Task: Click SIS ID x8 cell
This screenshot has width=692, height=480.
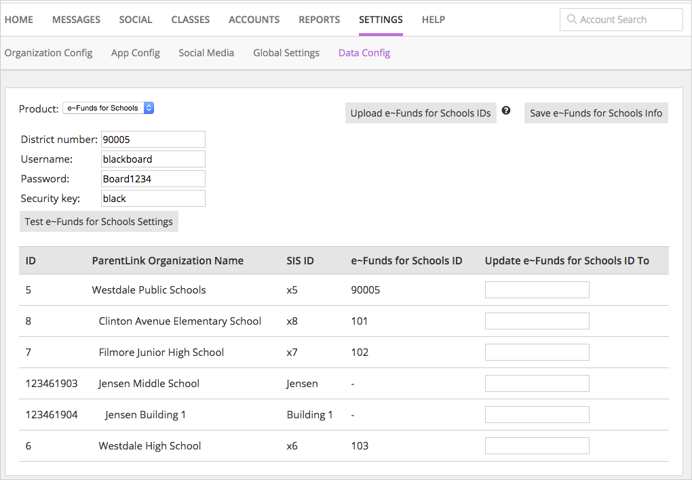Action: [x=292, y=321]
